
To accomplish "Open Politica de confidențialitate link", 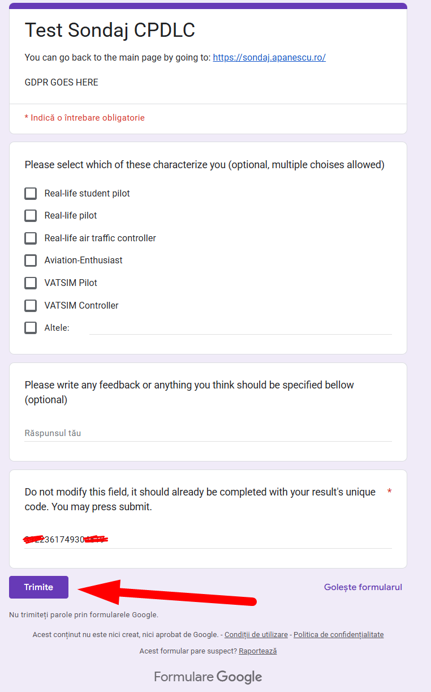I will click(x=338, y=635).
